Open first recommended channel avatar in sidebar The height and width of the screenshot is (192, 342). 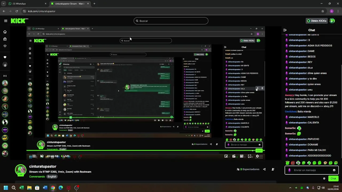[x=5, y=83]
